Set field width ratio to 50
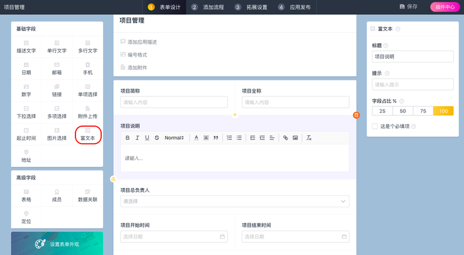 403,111
